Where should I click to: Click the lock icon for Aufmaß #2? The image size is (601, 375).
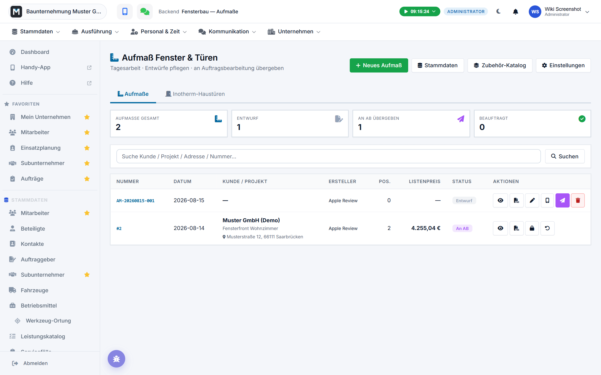tap(532, 228)
